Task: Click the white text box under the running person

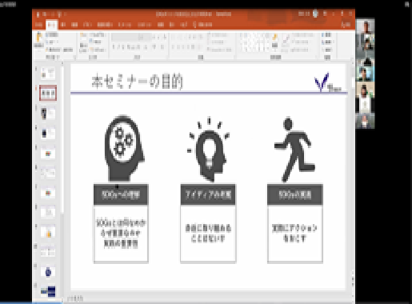Action: tap(295, 234)
